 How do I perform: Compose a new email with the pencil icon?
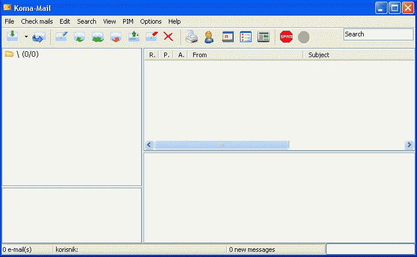pyautogui.click(x=61, y=37)
